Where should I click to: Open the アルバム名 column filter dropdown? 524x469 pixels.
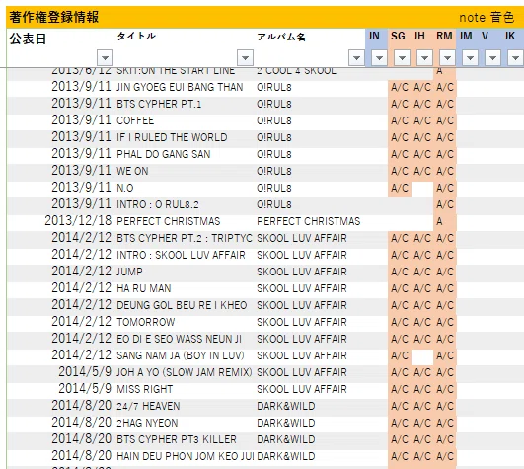coord(356,58)
